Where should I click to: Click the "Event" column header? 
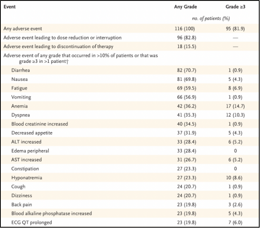point(10,7)
